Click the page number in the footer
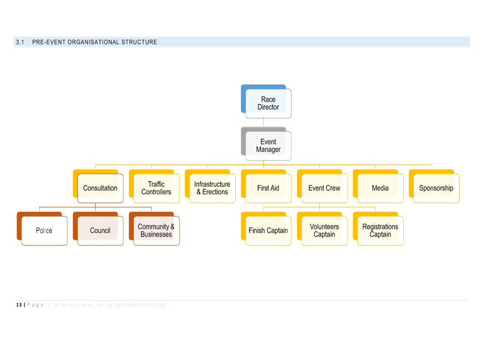The image size is (484, 342). pos(18,304)
